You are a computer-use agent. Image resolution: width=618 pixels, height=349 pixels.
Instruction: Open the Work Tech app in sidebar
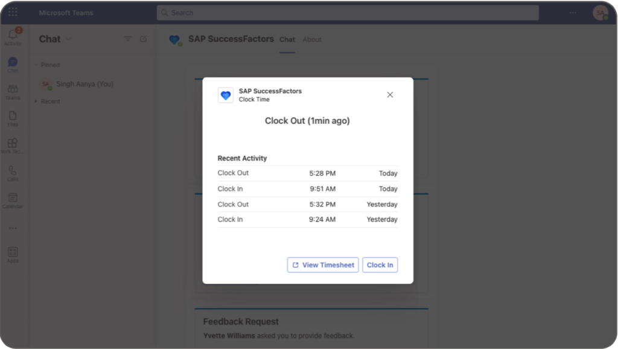(x=13, y=146)
